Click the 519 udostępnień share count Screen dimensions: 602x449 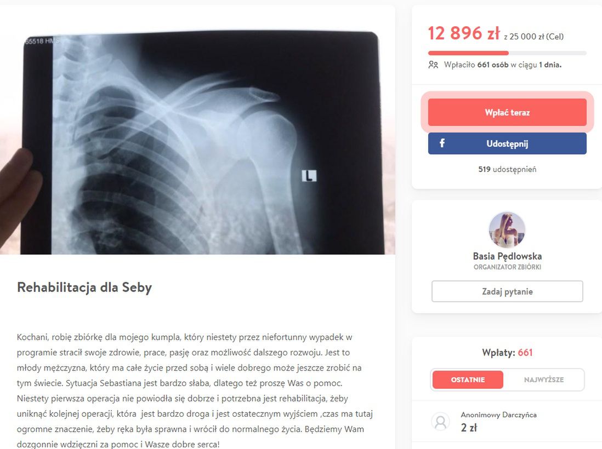[507, 169]
